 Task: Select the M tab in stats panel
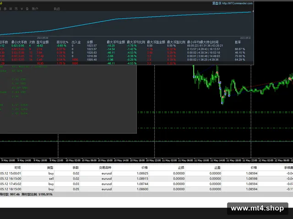[22, 9]
